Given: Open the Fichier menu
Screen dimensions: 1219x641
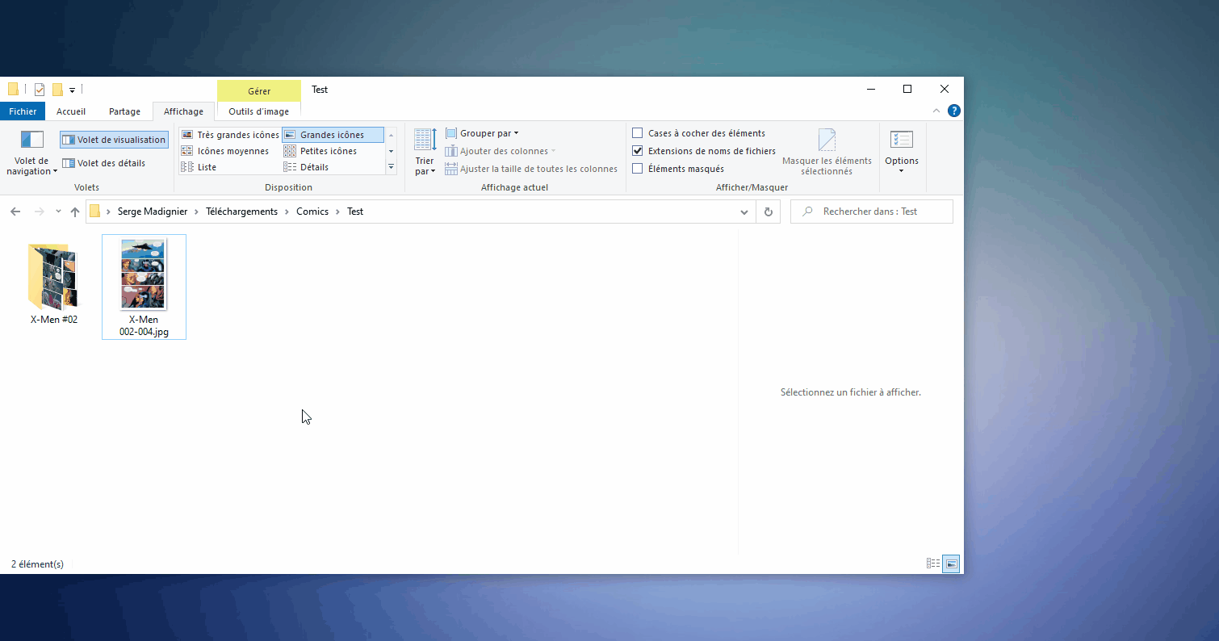Looking at the screenshot, I should (23, 111).
